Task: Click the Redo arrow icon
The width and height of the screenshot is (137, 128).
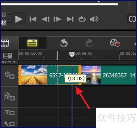Action: pyautogui.click(x=90, y=43)
